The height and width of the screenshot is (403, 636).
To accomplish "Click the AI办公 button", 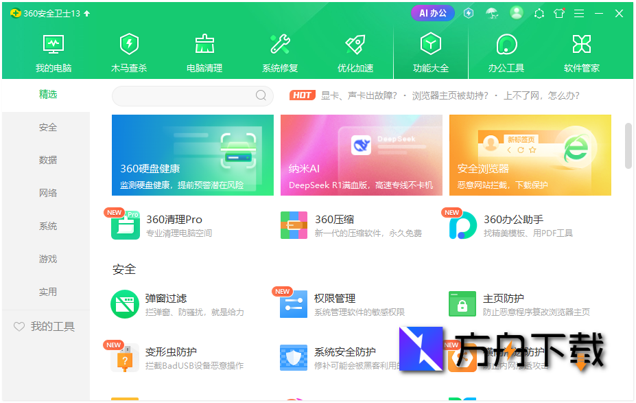I will click(x=432, y=12).
